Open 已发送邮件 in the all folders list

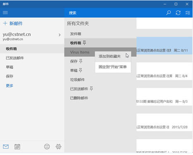coord(100,89)
